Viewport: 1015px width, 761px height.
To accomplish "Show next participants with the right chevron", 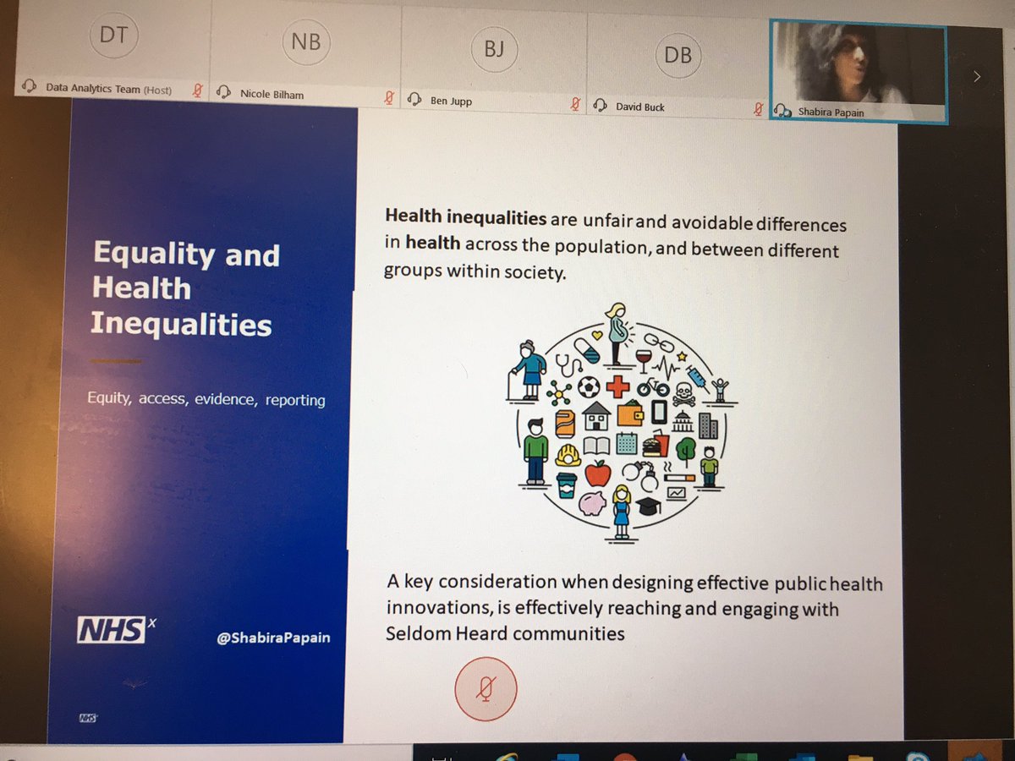I will point(977,77).
